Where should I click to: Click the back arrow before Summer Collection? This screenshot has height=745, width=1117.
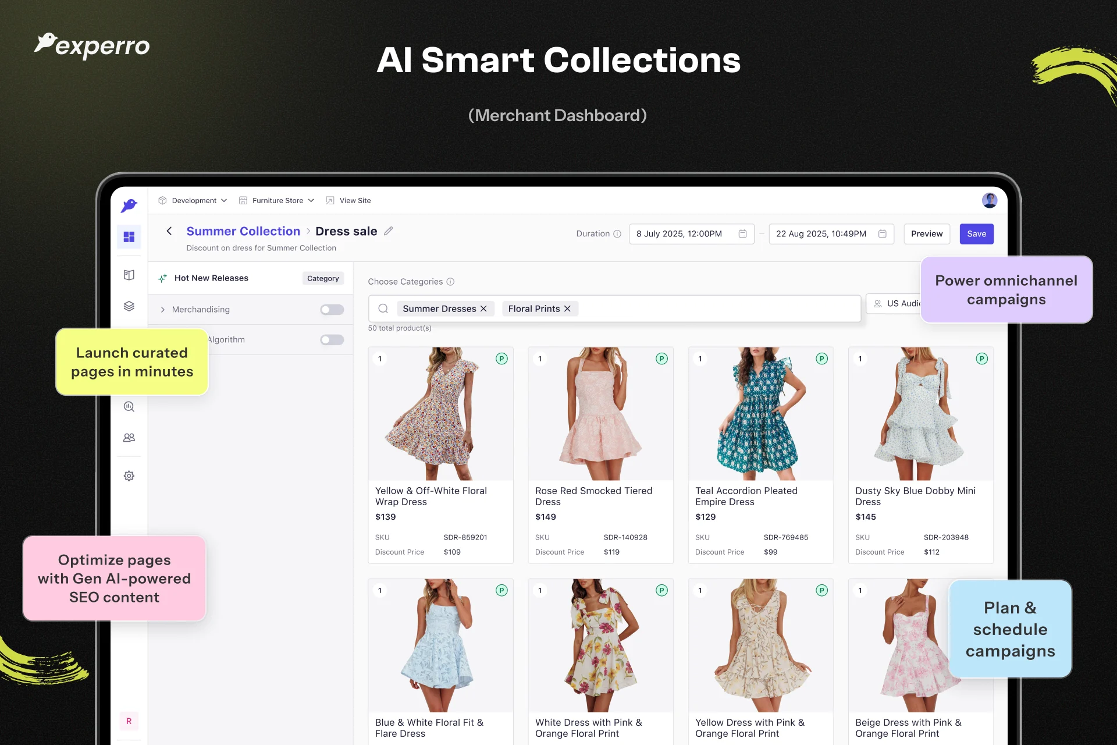tap(169, 231)
